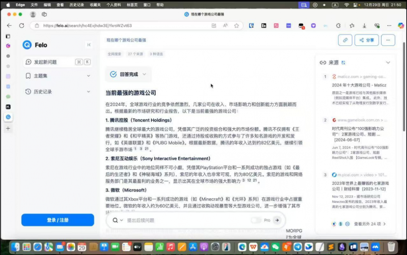This screenshot has height=255, width=407.
Task: Open Felo icon in Edge vertical sidebar
Action: click(x=8, y=117)
